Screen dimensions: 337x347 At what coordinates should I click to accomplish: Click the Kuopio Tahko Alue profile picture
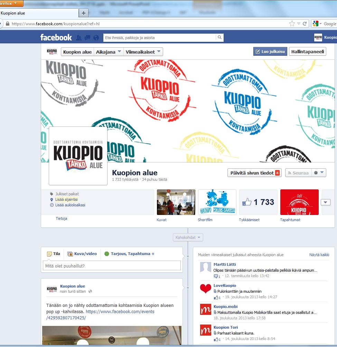(78, 156)
